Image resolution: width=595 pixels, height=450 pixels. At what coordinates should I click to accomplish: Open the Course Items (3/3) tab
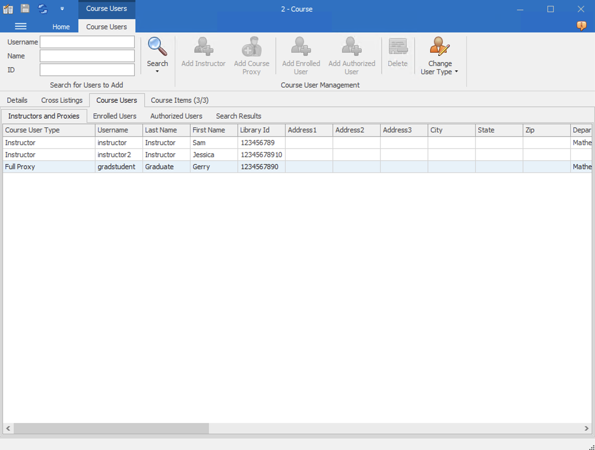[x=179, y=100]
